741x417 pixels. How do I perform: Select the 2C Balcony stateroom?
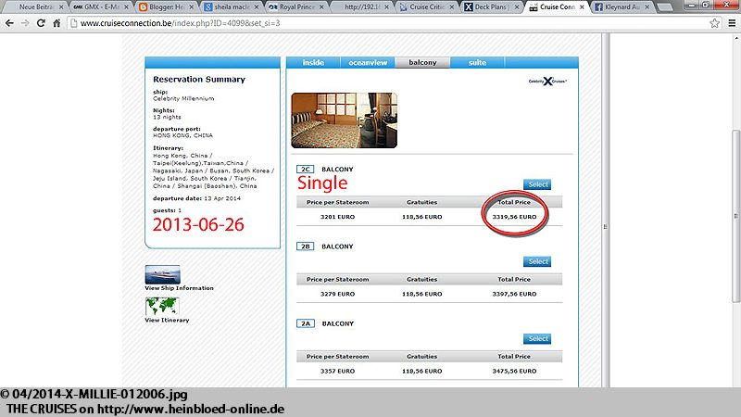pyautogui.click(x=537, y=184)
